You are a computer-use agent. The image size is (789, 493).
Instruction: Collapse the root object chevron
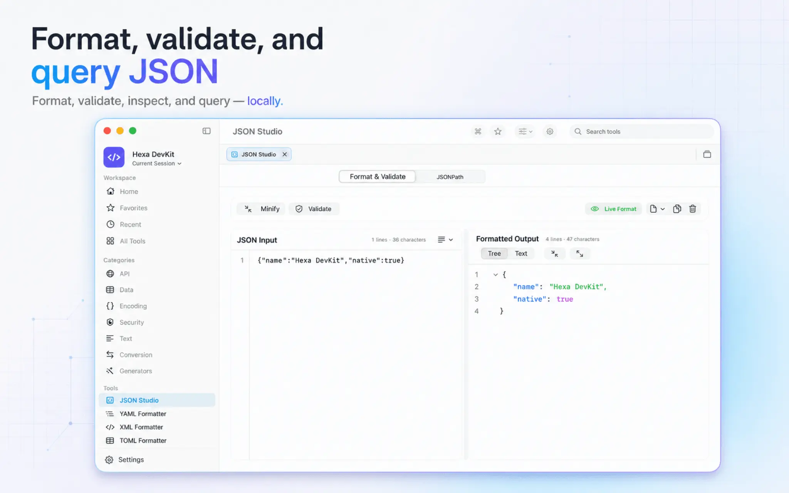(x=495, y=275)
